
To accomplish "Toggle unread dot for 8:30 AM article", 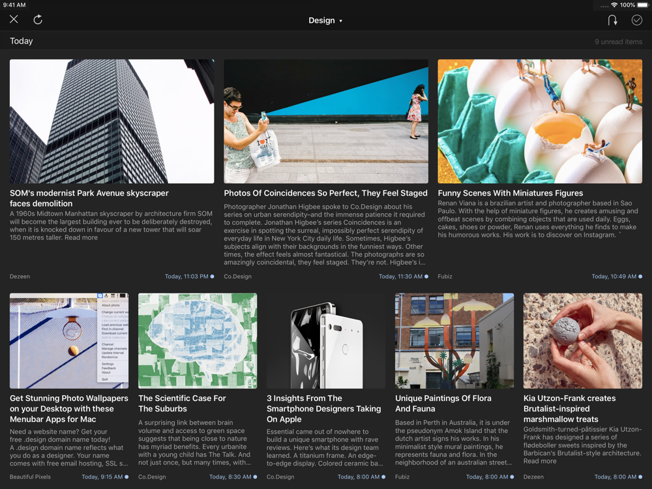I will [x=255, y=477].
